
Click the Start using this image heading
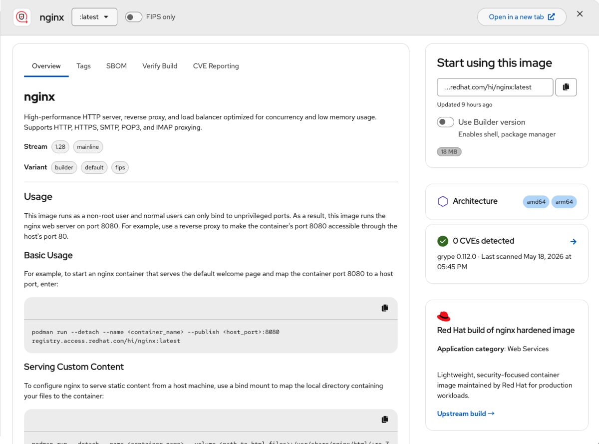pyautogui.click(x=494, y=63)
